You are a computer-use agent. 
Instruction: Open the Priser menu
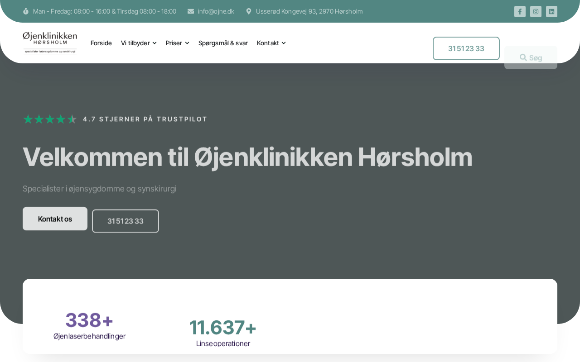pos(178,43)
